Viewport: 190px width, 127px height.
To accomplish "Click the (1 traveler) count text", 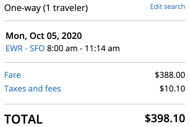I will pos(66,8).
